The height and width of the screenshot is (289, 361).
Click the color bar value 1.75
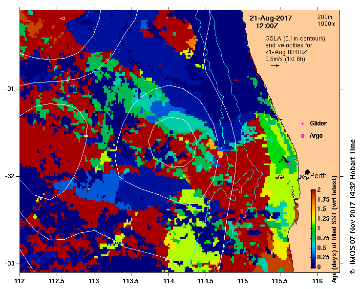pos(323,200)
